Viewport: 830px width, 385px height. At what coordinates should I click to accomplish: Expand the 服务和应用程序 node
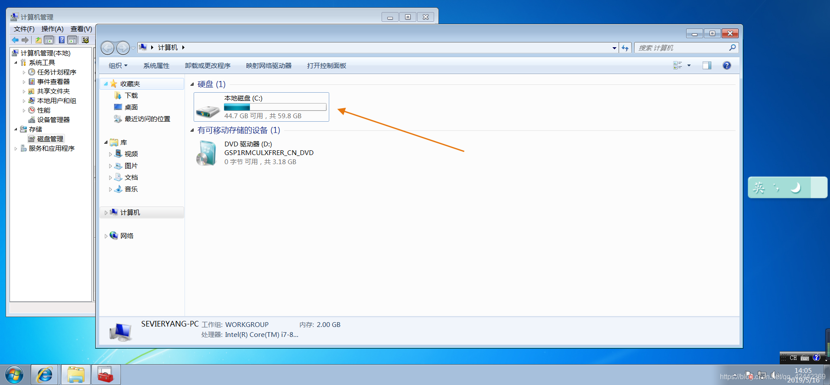16,149
